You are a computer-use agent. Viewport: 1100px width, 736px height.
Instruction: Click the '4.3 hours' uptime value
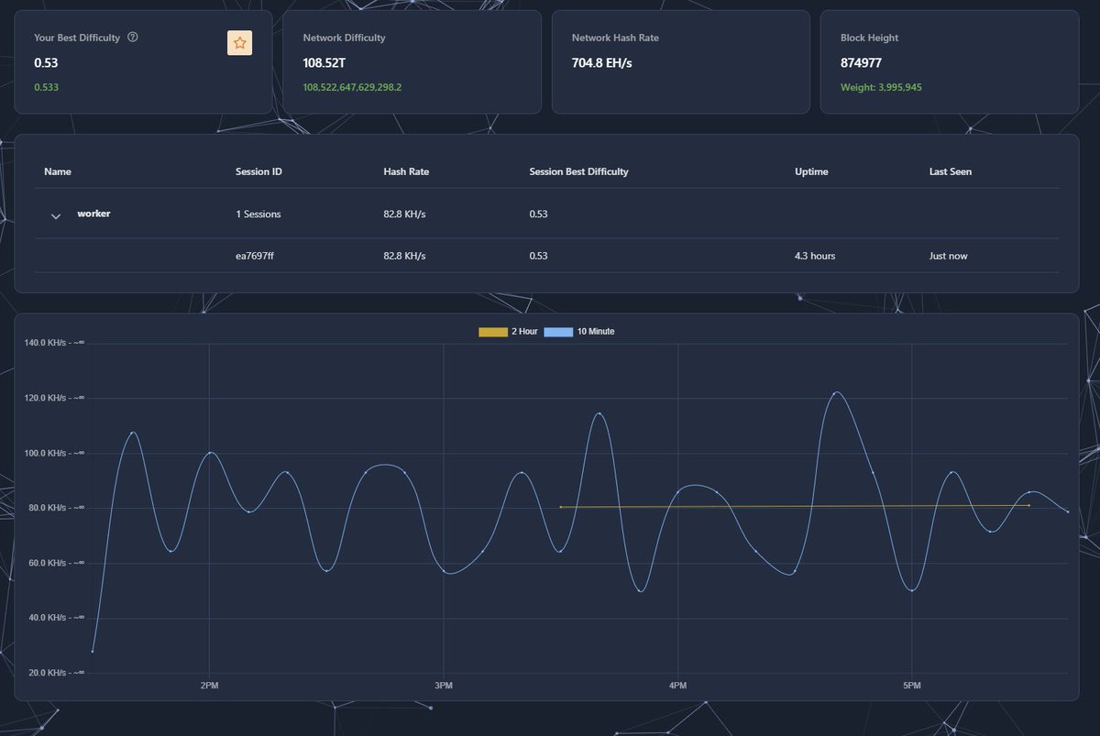[815, 256]
